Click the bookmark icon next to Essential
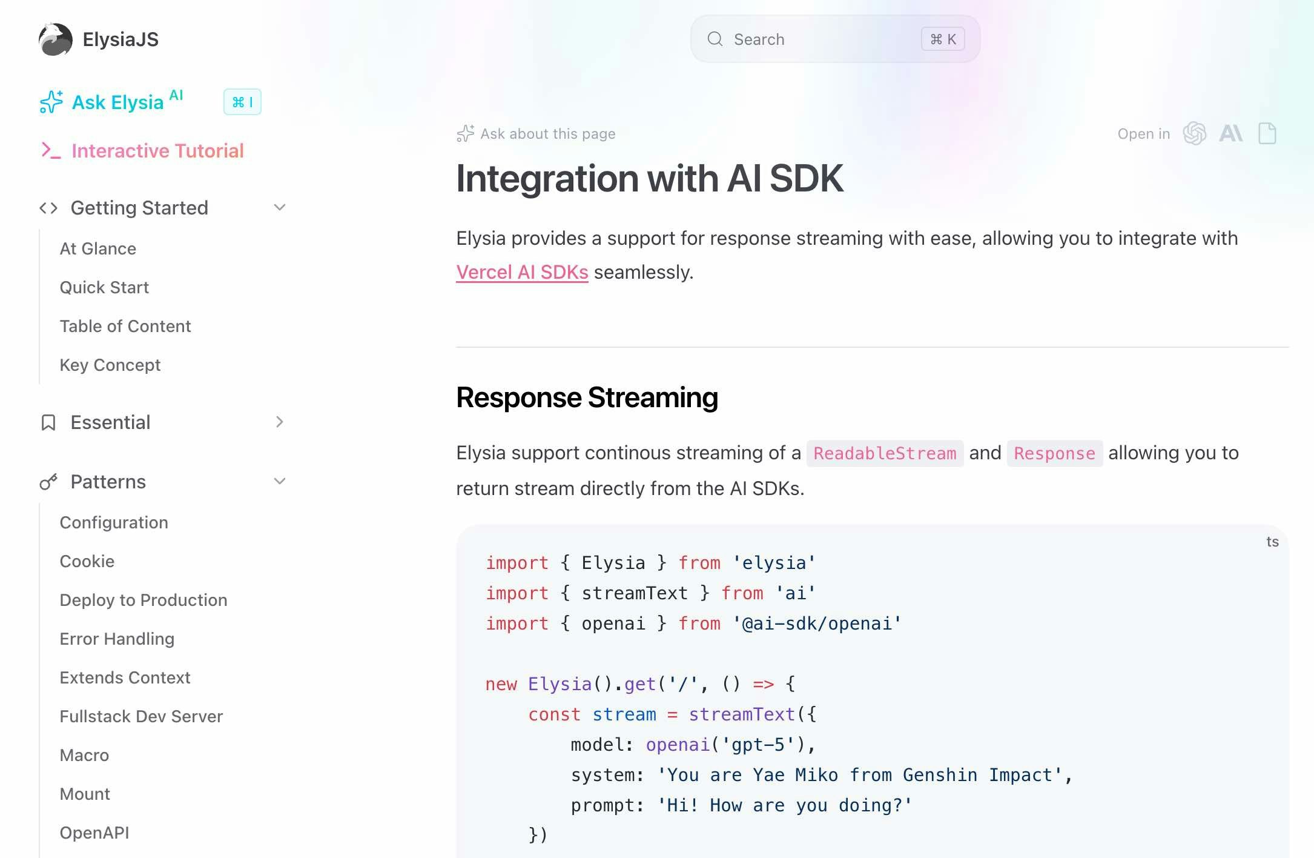The height and width of the screenshot is (858, 1314). 48,422
